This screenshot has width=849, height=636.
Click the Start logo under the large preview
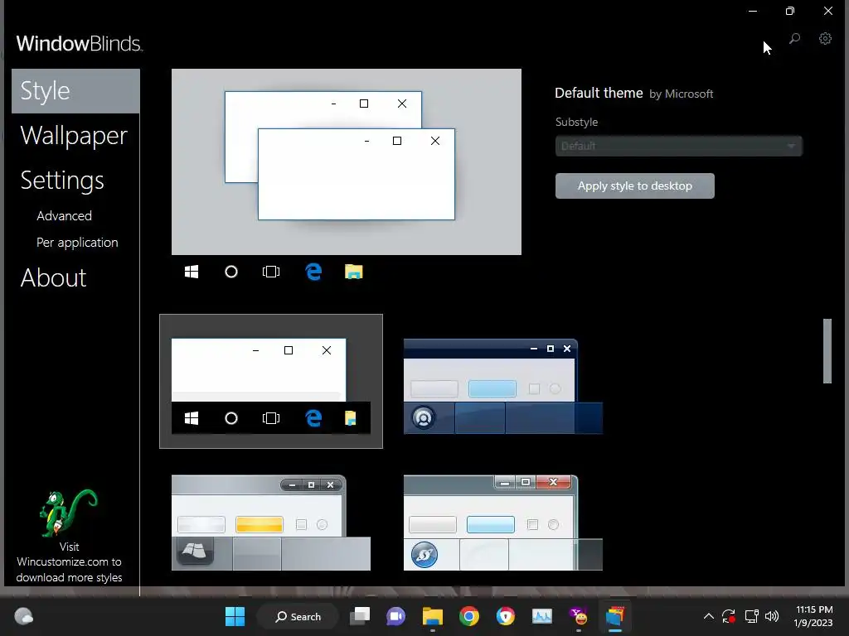pos(192,272)
